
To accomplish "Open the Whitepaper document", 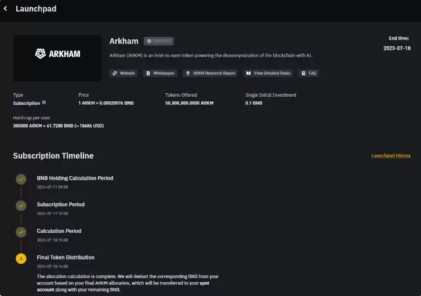I will click(x=161, y=74).
